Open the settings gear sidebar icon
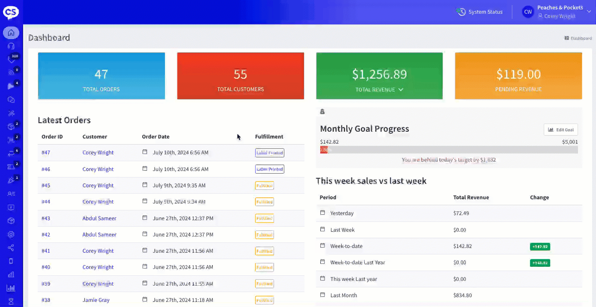596x307 pixels. point(11,234)
